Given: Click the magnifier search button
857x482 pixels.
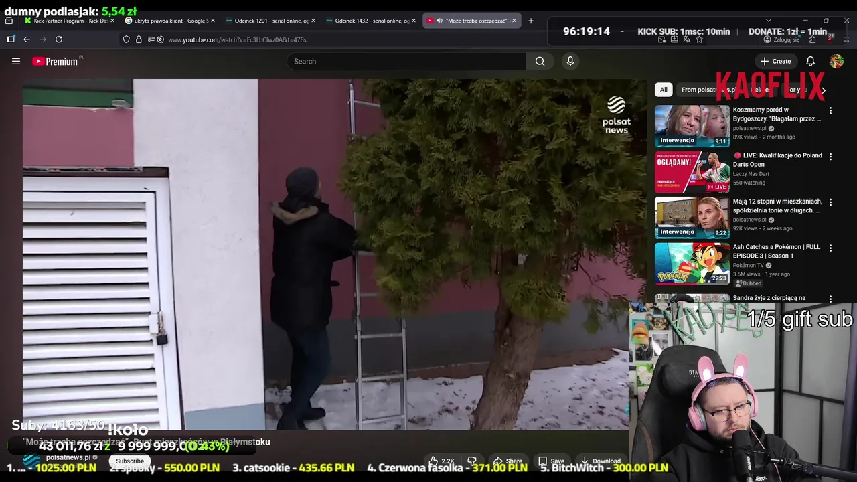Looking at the screenshot, I should [540, 61].
